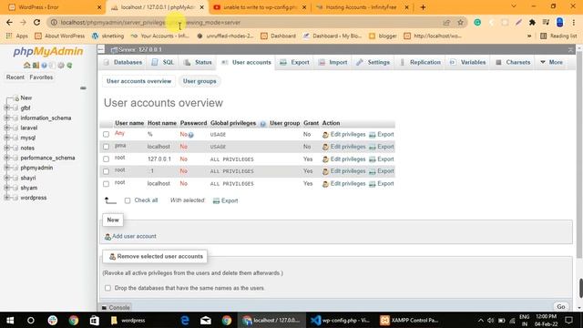Click Edit privileges for root at localhost

(344, 184)
